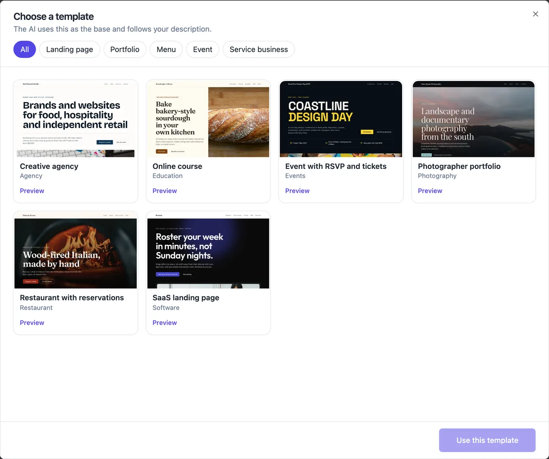
Task: Click the Photographer portfolio title
Action: click(x=459, y=166)
